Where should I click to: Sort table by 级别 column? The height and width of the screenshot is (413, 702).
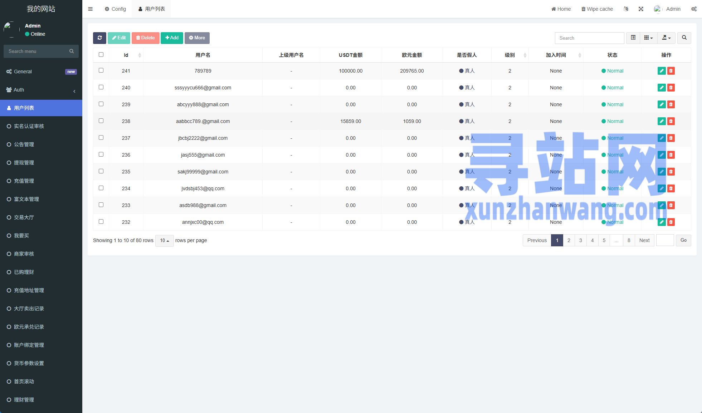coord(510,55)
